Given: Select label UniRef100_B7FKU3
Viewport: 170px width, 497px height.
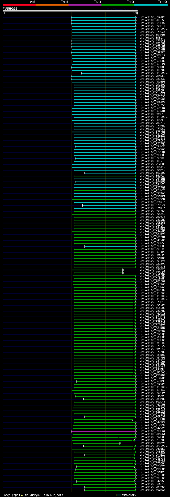Looking at the screenshot, I should (x=152, y=58).
